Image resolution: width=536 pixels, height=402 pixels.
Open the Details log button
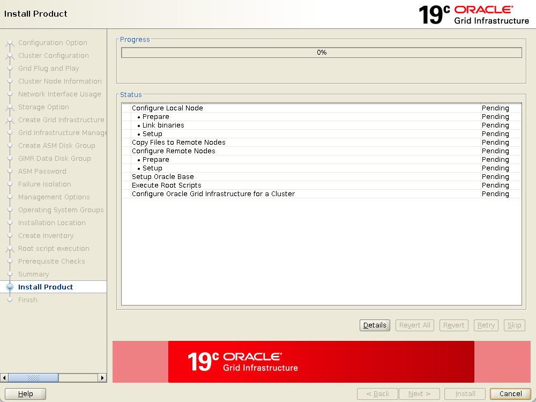375,325
